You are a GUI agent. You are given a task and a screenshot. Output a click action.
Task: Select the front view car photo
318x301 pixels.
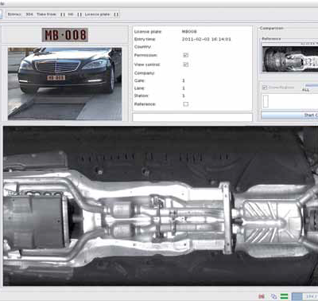pyautogui.click(x=65, y=84)
